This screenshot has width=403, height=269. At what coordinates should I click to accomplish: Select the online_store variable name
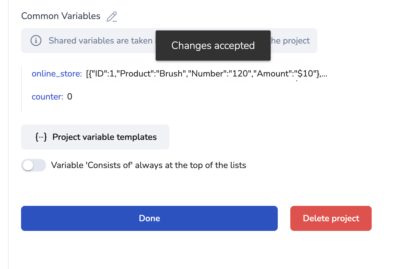tap(57, 74)
